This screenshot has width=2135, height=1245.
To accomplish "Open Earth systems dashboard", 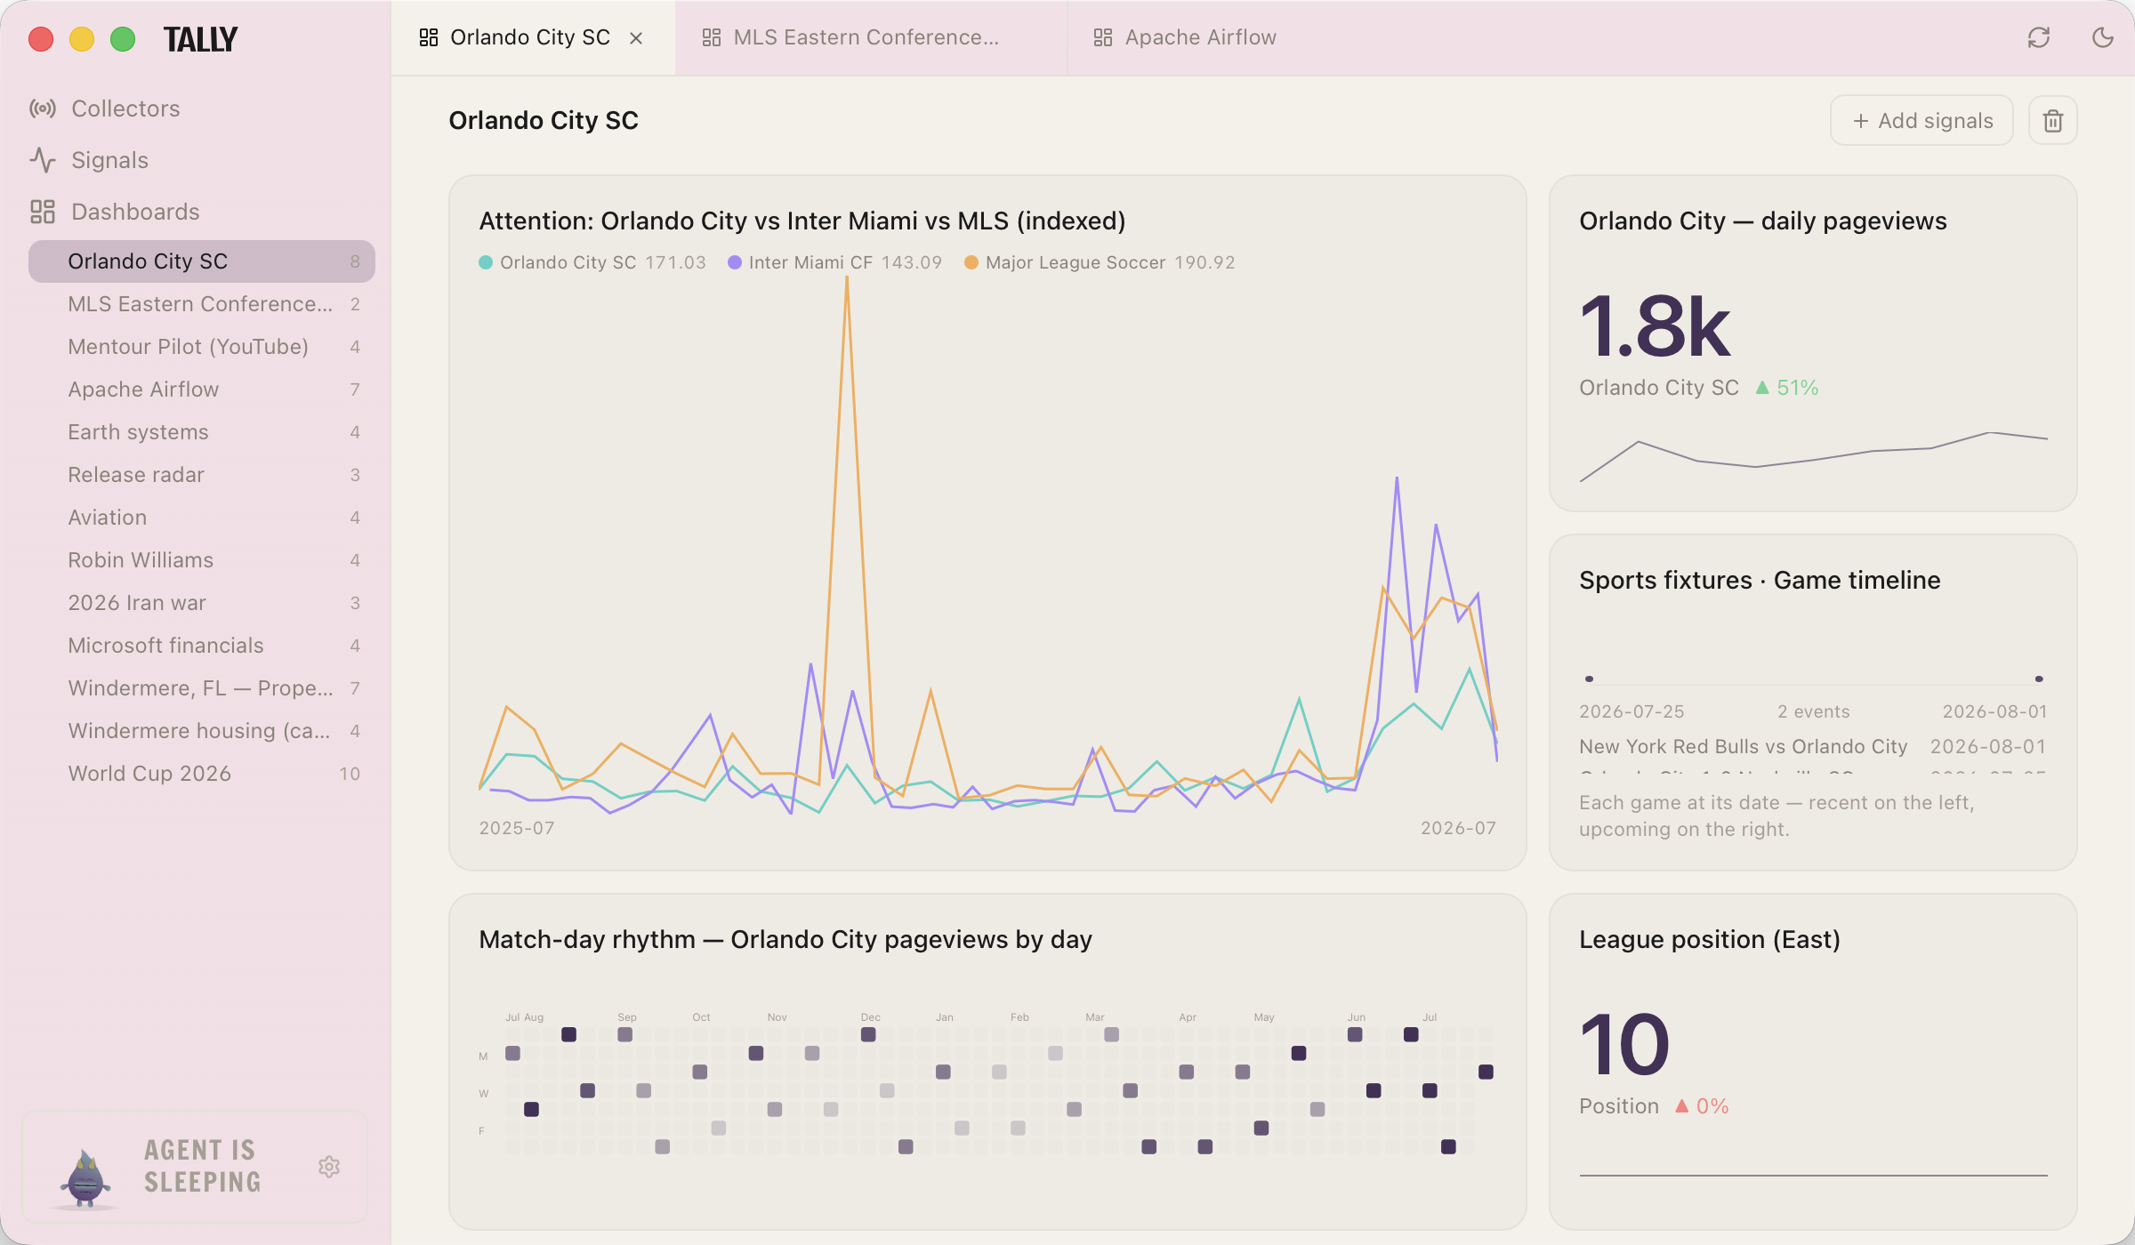I will [x=202, y=432].
